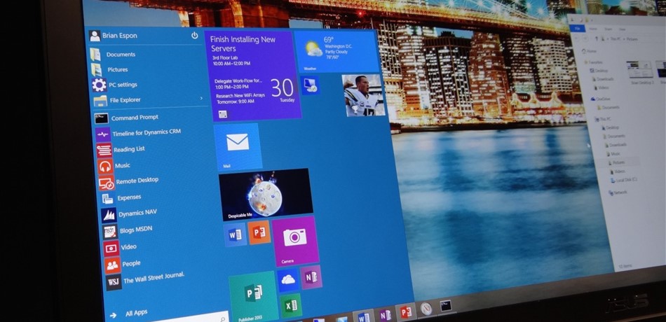
Task: Show All Apps list
Action: 129,314
